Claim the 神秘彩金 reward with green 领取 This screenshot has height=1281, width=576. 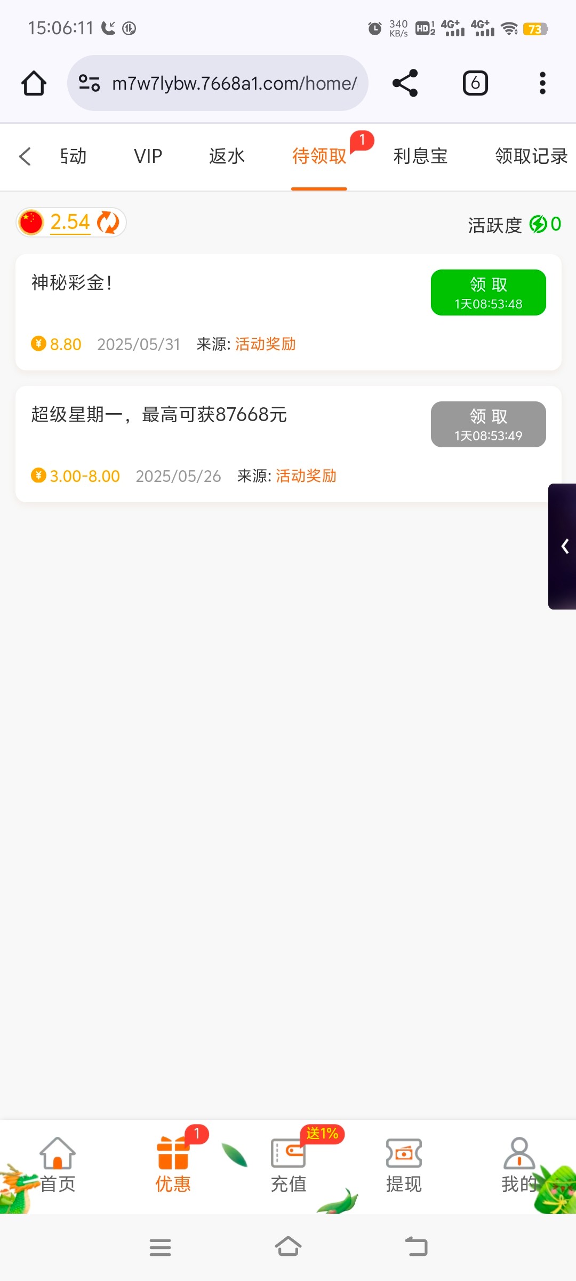489,292
